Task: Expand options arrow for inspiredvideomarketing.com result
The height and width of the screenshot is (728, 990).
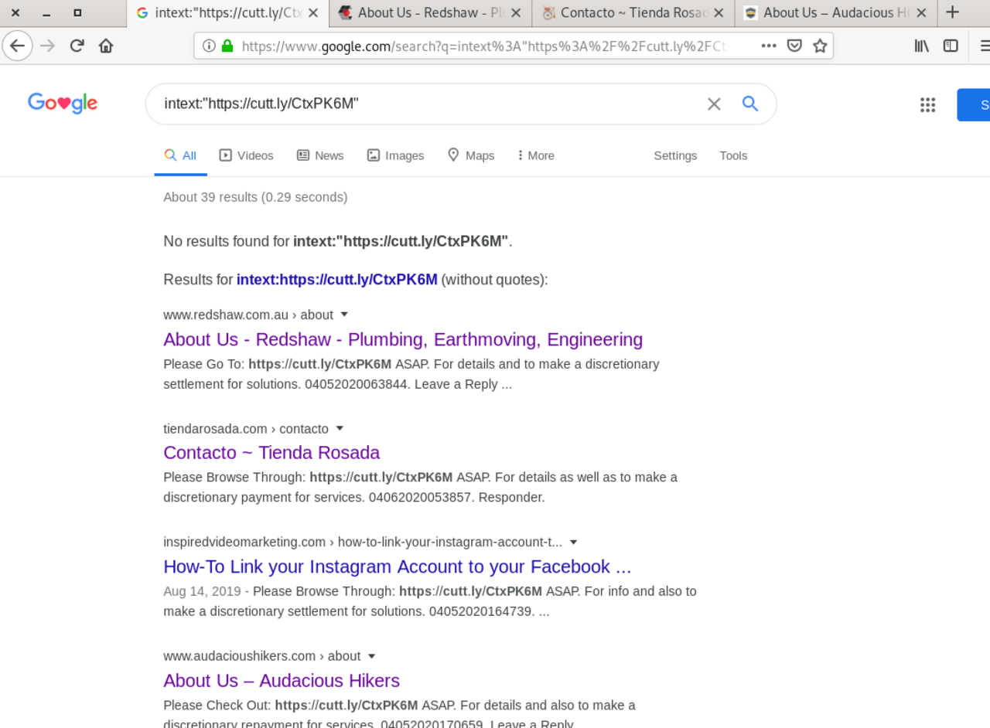Action: [573, 542]
